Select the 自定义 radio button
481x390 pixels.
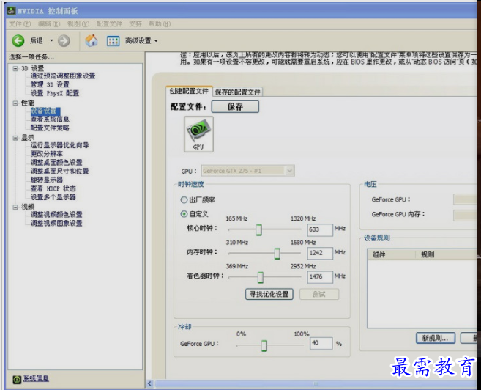(x=184, y=214)
